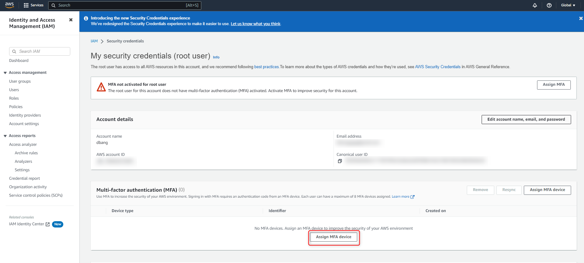Click Assign MFA button in warning box

click(554, 85)
